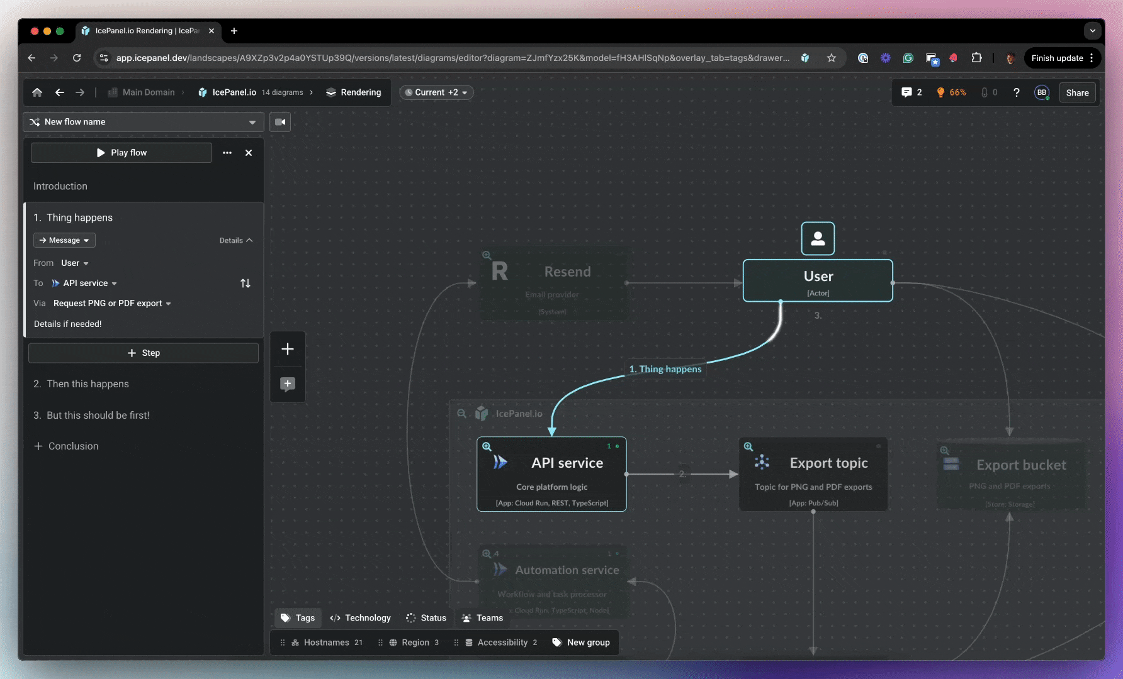Close the flow panel with the X
The image size is (1123, 679).
tap(249, 153)
